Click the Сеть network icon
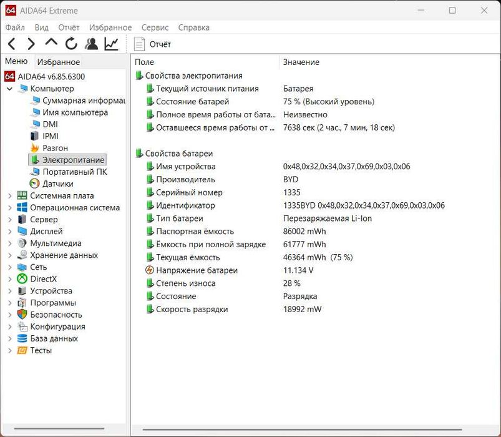This screenshot has height=437, width=501. pyautogui.click(x=22, y=267)
